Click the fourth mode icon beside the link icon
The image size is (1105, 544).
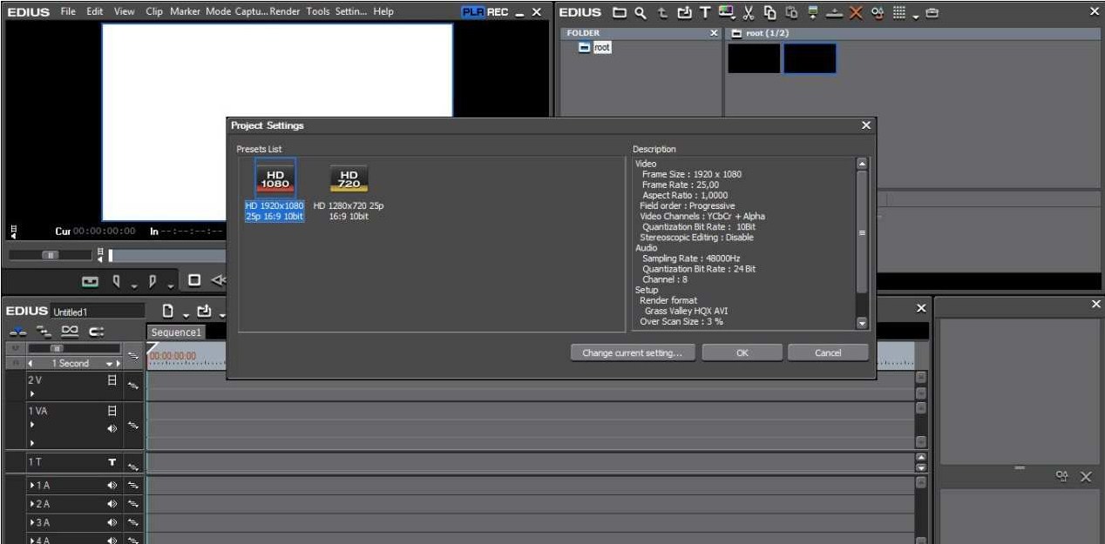click(x=96, y=332)
